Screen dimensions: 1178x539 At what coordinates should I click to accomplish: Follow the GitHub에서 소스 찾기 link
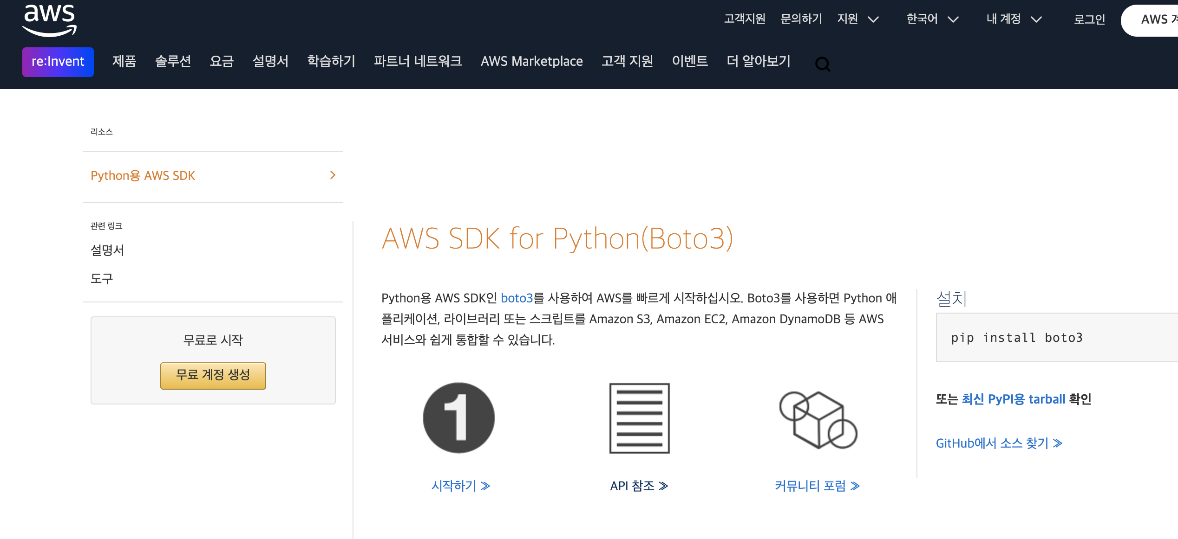(x=994, y=443)
